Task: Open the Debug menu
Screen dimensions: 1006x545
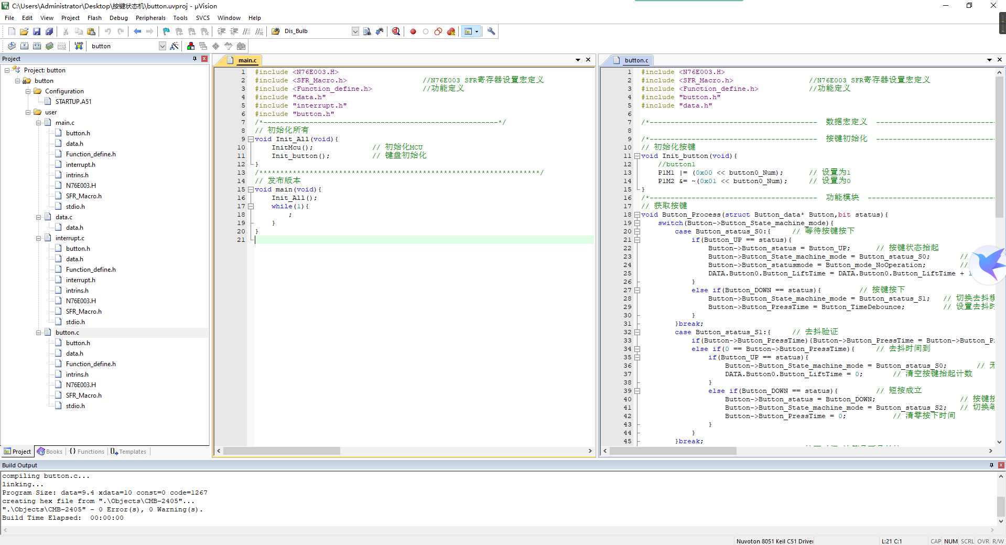Action: (x=118, y=18)
